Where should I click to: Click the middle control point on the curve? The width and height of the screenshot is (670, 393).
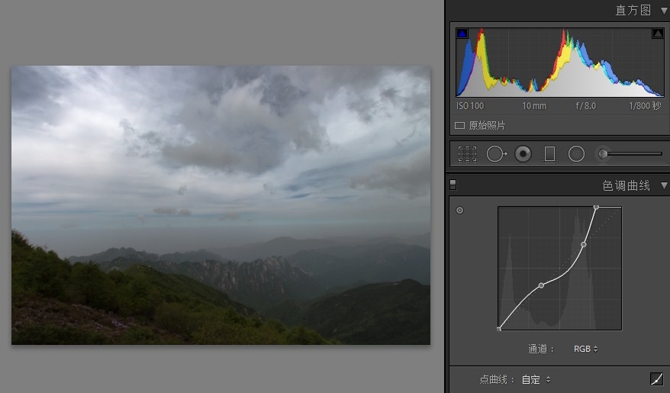point(541,285)
